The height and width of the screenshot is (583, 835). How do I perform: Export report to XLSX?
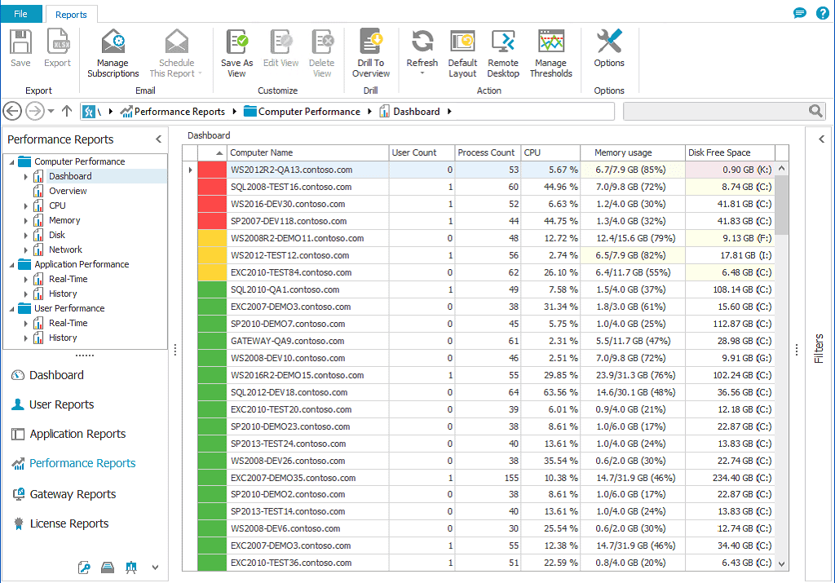click(58, 48)
